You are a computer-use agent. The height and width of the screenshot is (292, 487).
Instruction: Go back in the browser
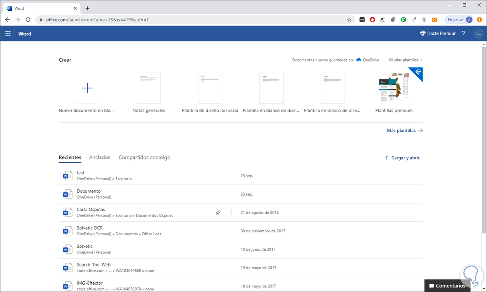coord(7,19)
